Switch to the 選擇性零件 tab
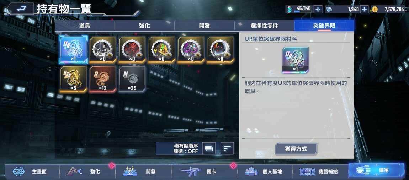The image size is (409, 180). pyautogui.click(x=264, y=26)
